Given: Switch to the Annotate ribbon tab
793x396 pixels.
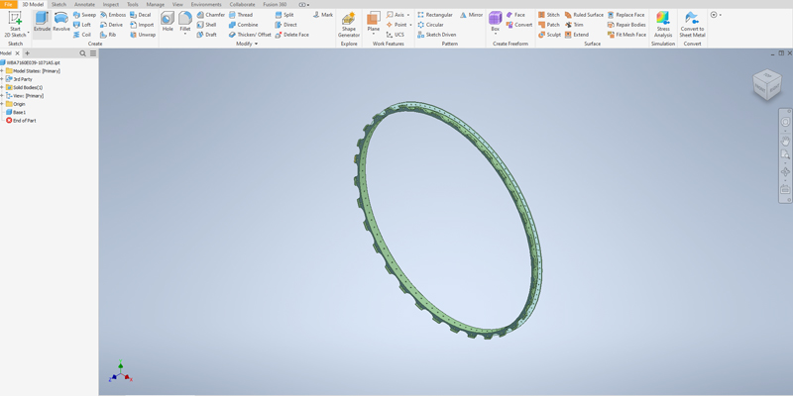Looking at the screenshot, I should click(84, 5).
